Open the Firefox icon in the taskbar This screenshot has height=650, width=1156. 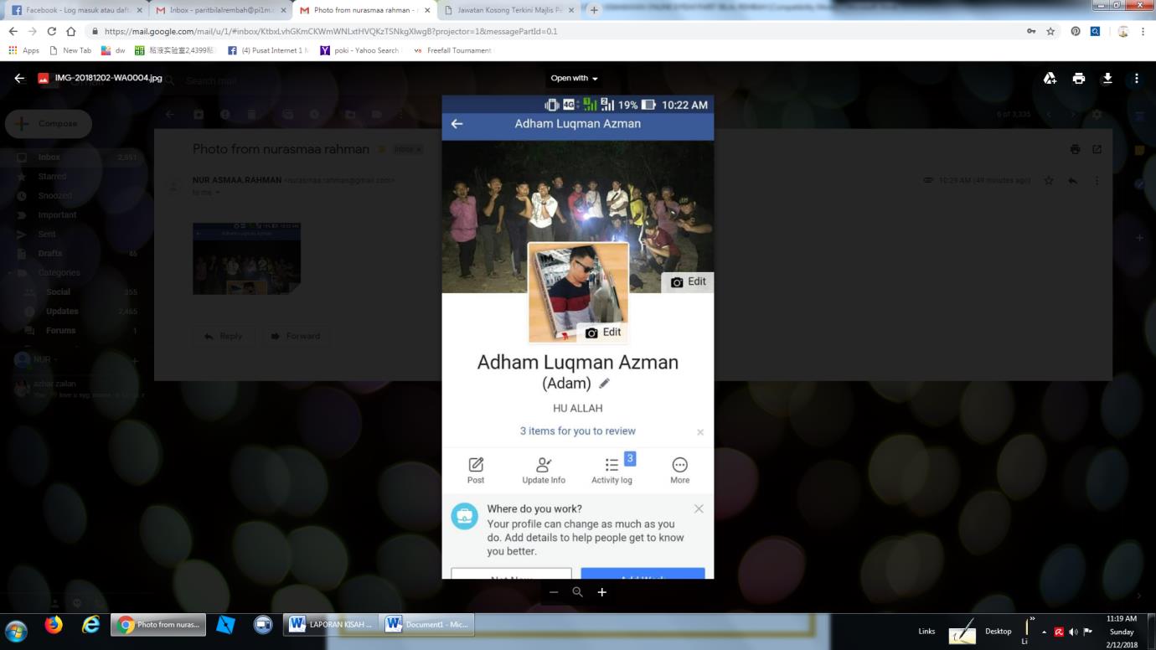(x=54, y=625)
